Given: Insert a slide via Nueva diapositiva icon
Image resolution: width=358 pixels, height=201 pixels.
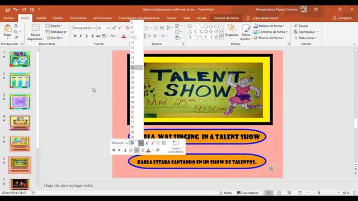Looking at the screenshot, I should pyautogui.click(x=35, y=28).
